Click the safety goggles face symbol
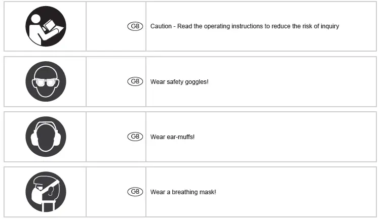 pos(46,81)
